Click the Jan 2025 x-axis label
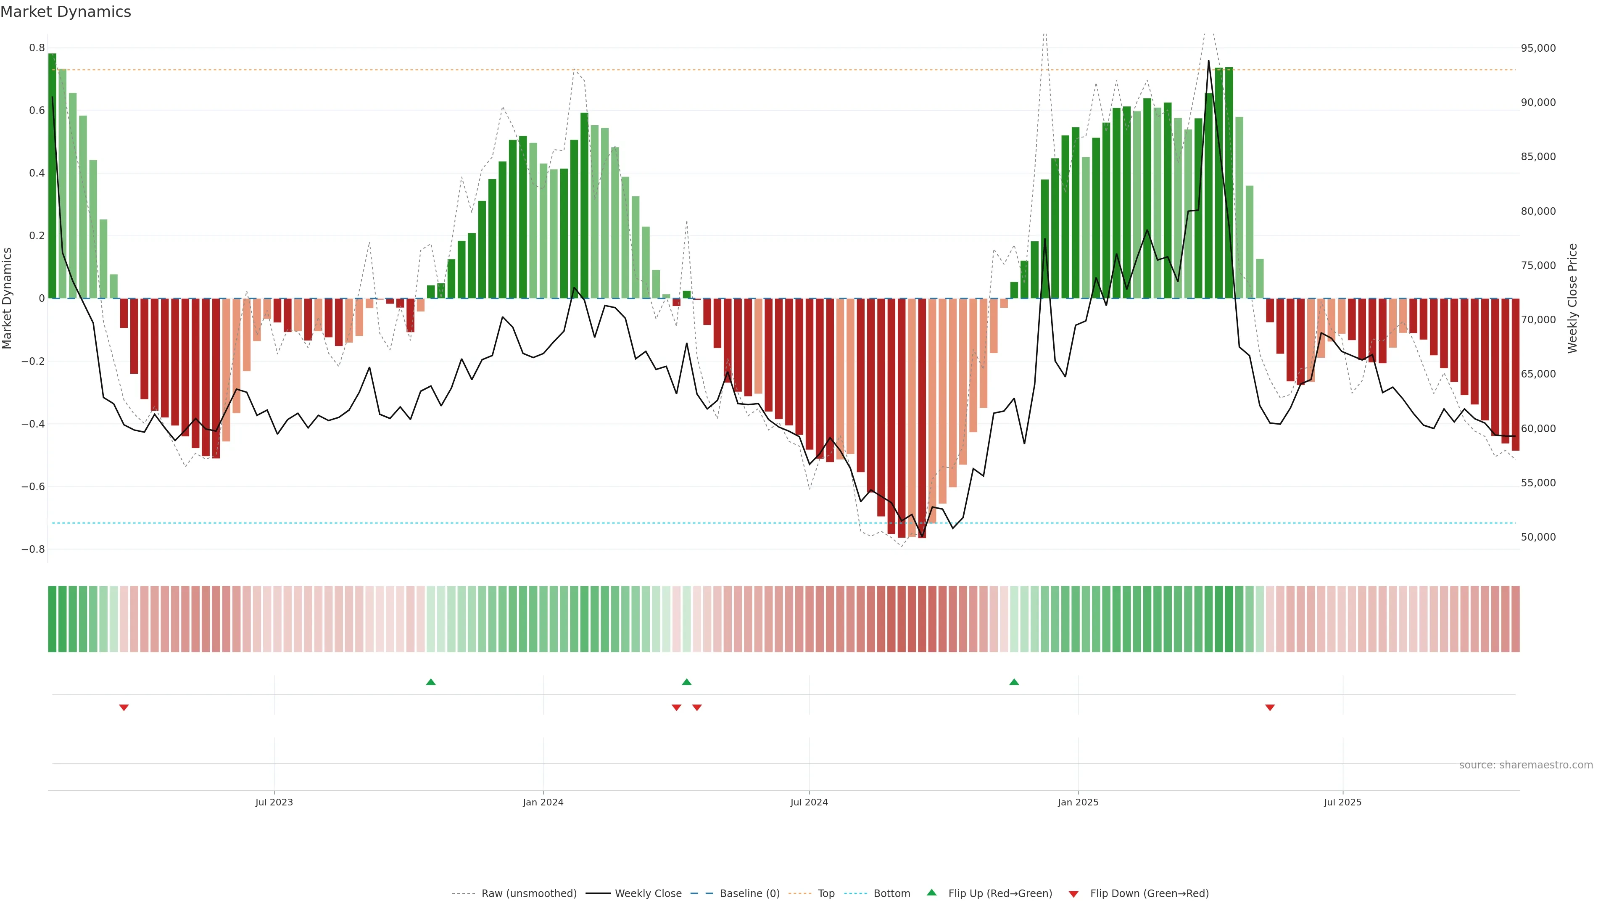This screenshot has width=1614, height=908. point(1078,802)
